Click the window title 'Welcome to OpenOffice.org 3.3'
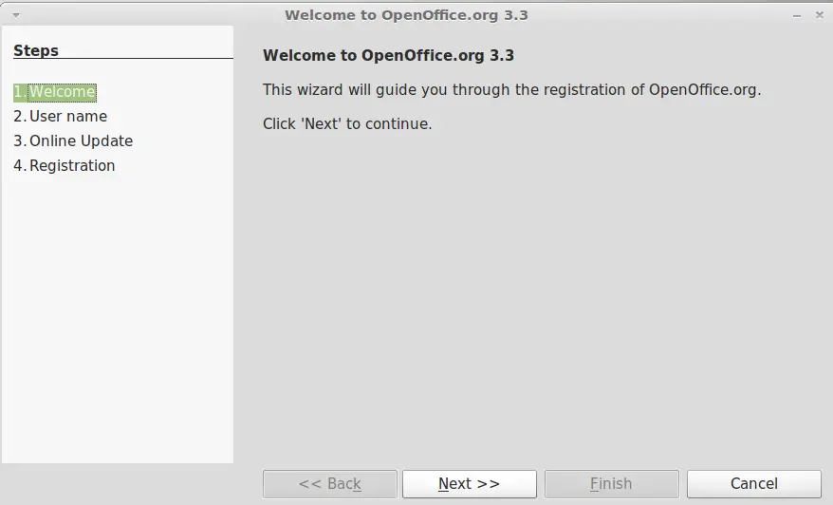The width and height of the screenshot is (833, 505). (406, 15)
